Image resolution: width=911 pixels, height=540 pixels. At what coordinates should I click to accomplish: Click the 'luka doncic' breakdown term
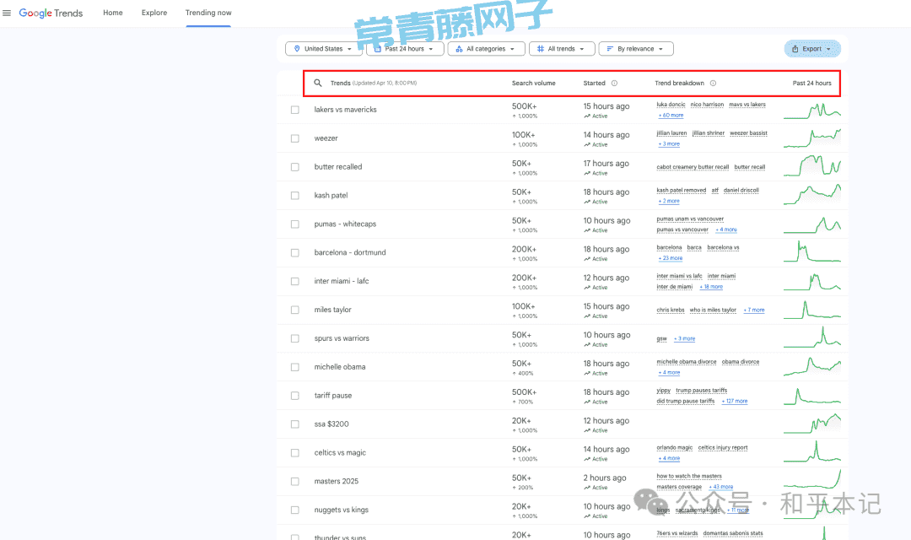click(671, 105)
